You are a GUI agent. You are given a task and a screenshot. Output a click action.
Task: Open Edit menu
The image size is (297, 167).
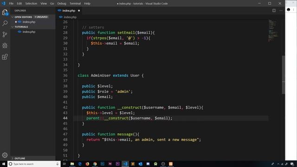[19, 3]
